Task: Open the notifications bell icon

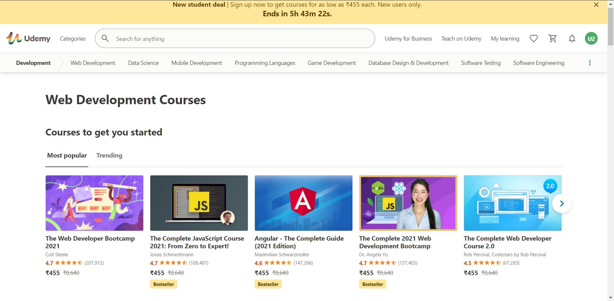Action: pyautogui.click(x=572, y=38)
